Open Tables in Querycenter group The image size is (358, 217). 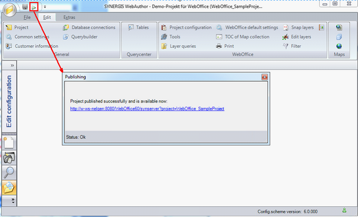[138, 27]
